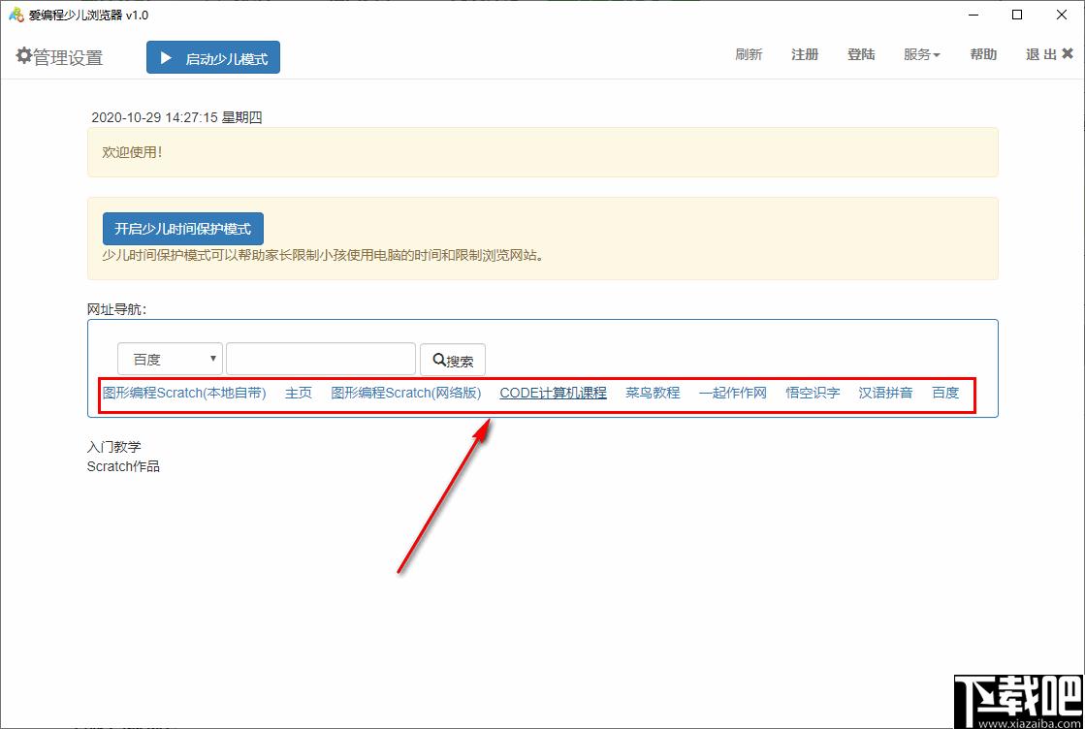Click 开启少儿时间保护模式 button
This screenshot has width=1085, height=729.
click(x=182, y=229)
